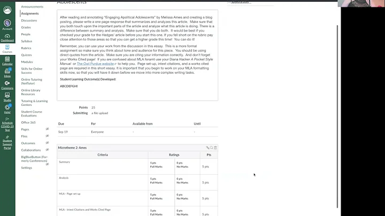This screenshot has width=385, height=216.
Task: Open BigBlueButton (Formerly Conferences)
Action: [34, 159]
